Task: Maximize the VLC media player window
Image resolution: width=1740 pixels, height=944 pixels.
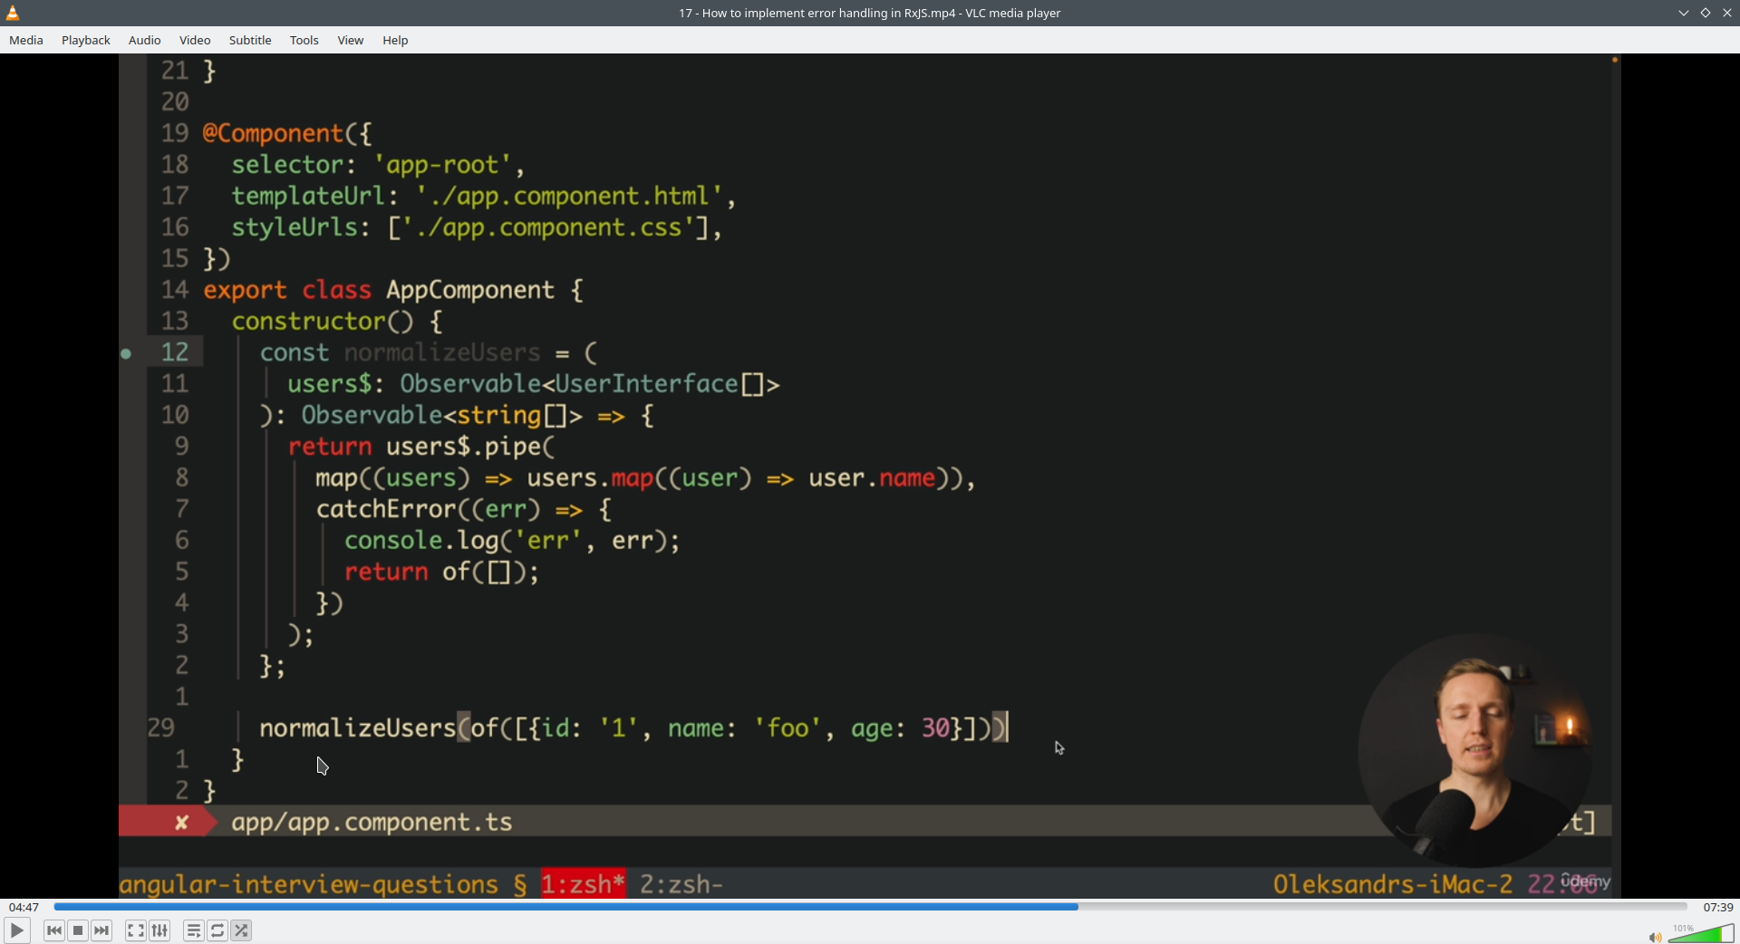Action: [1706, 13]
